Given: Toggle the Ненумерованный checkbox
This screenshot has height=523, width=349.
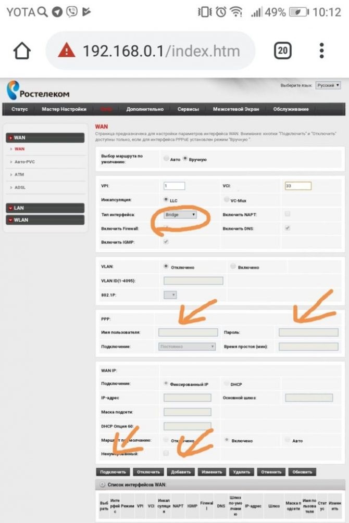Looking at the screenshot, I should pos(166,453).
